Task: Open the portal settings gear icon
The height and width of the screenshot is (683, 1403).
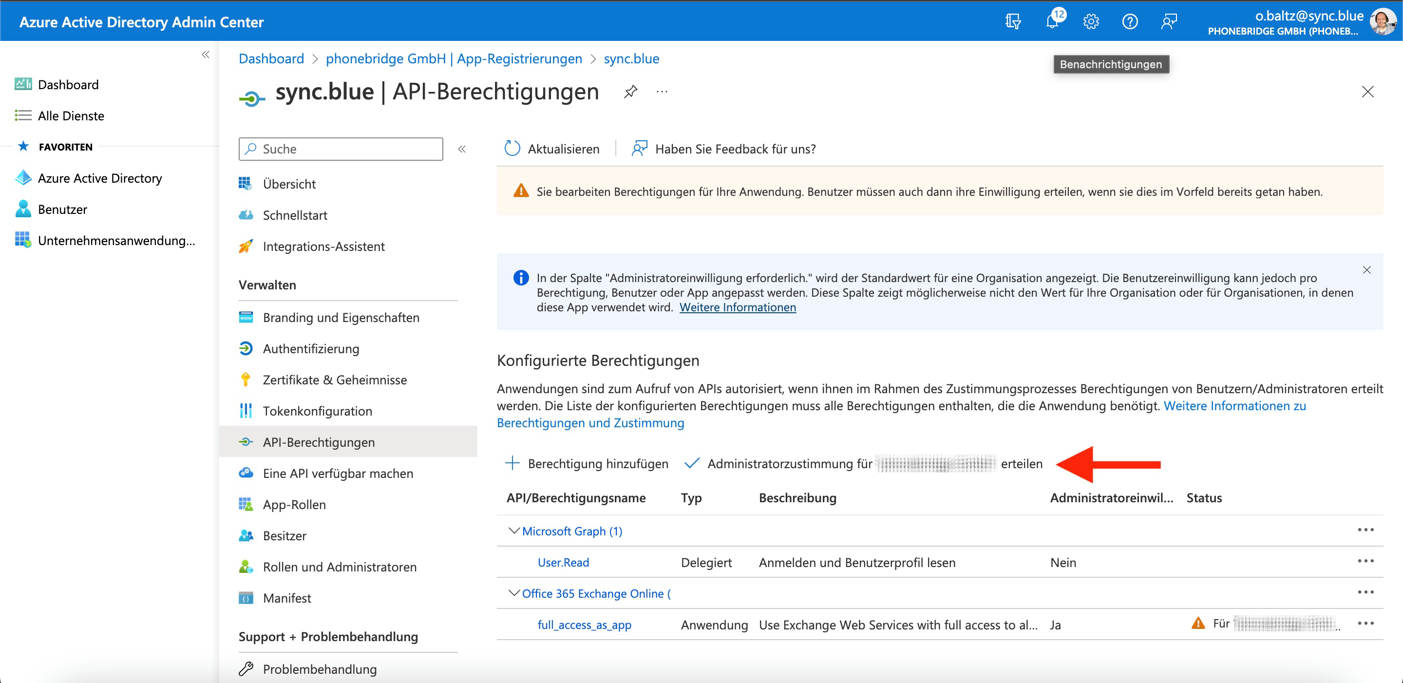Action: pos(1091,22)
